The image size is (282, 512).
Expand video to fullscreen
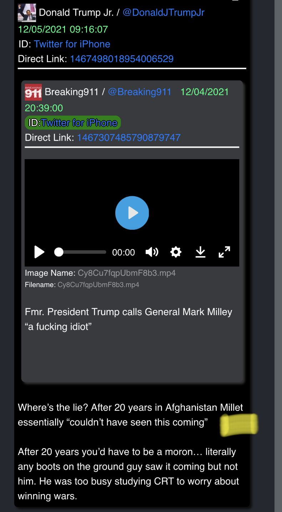(x=224, y=252)
